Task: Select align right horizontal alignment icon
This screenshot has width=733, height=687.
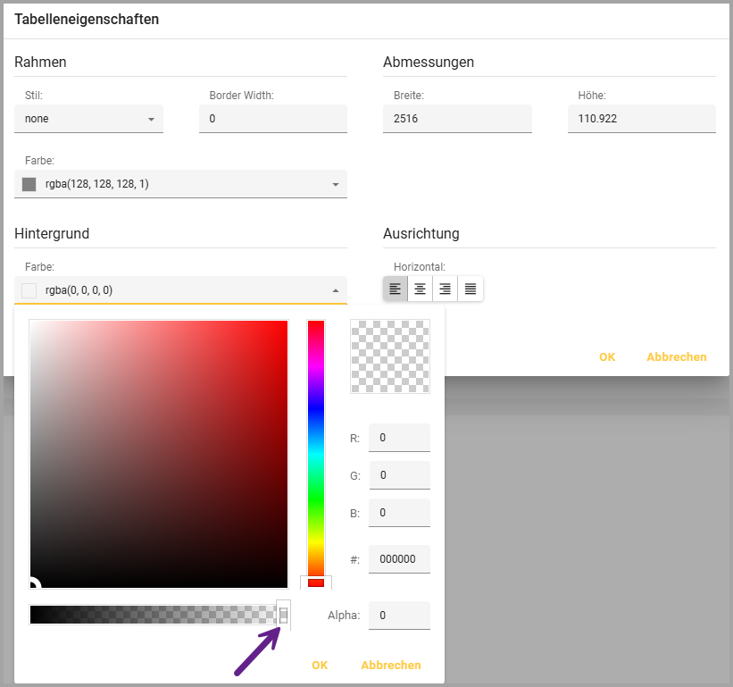Action: [x=445, y=289]
